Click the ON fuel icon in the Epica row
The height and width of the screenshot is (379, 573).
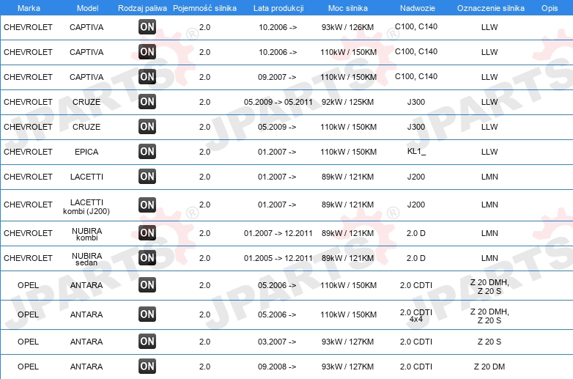click(147, 151)
